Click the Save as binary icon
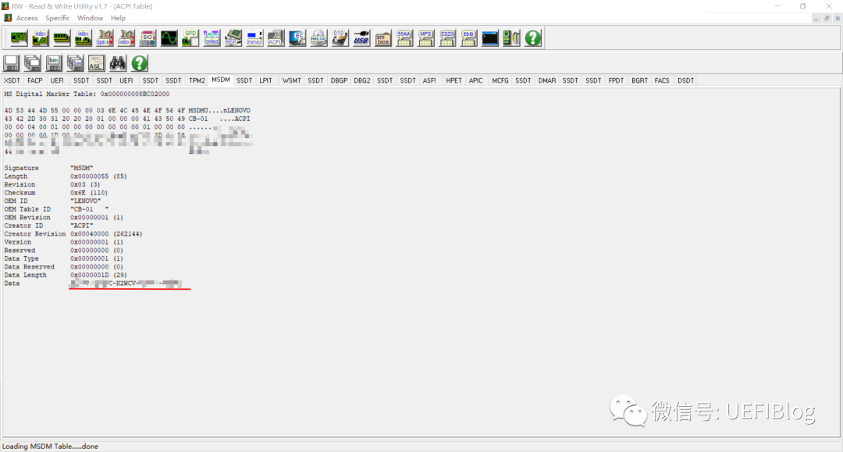 click(54, 63)
